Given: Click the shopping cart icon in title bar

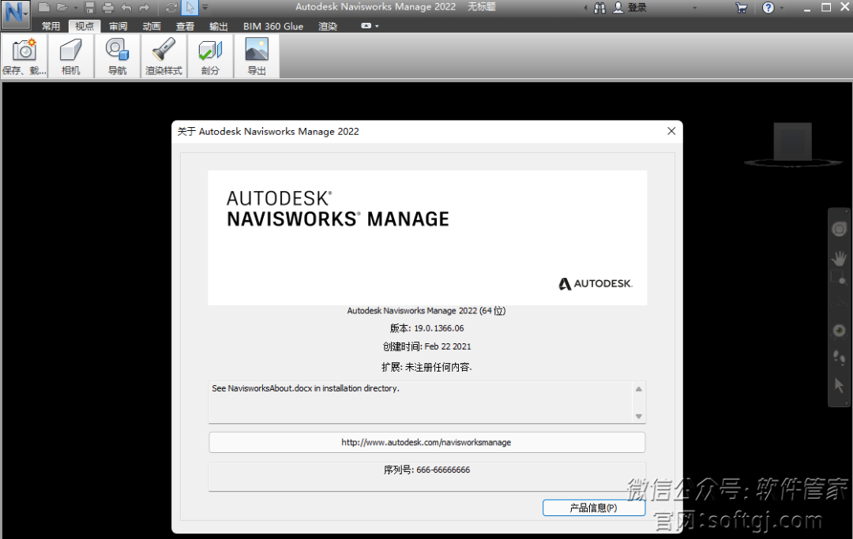Looking at the screenshot, I should coord(741,8).
